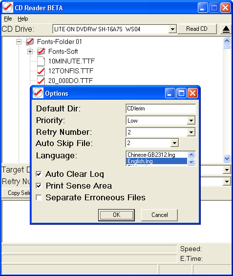The image size is (233, 276).
Task: Cancel the Options dialog
Action: pyautogui.click(x=159, y=215)
